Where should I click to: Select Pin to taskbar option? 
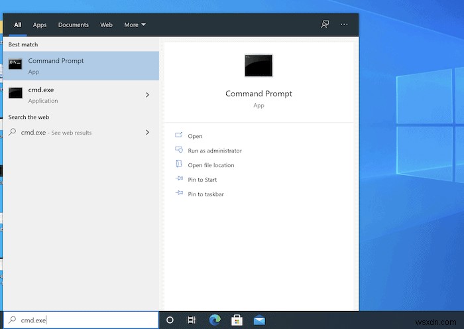pos(205,194)
